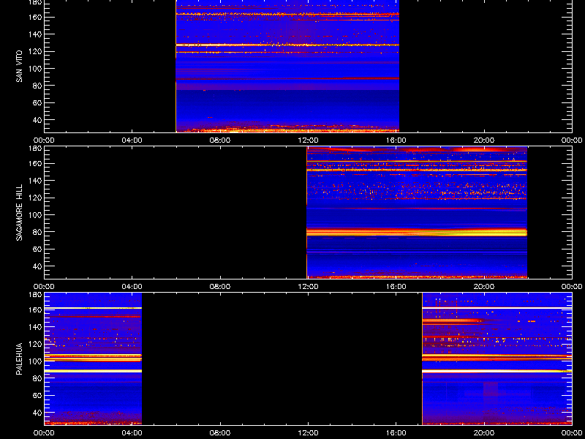The height and width of the screenshot is (439, 585).
Task: Click 04:00 time label under Sagamore Hill panel
Action: click(132, 287)
